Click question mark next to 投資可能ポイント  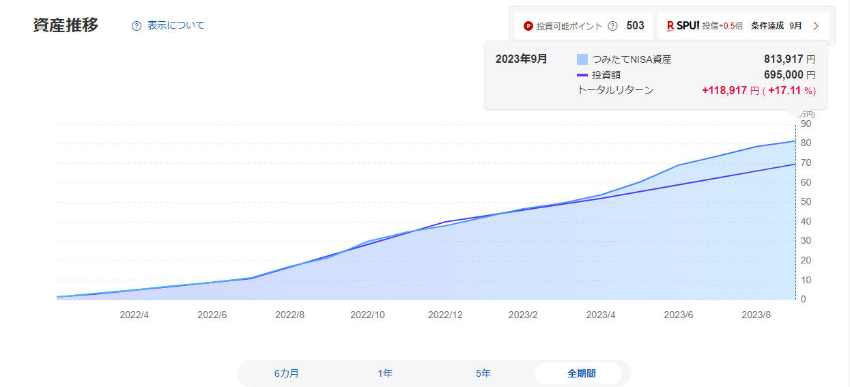coord(612,26)
